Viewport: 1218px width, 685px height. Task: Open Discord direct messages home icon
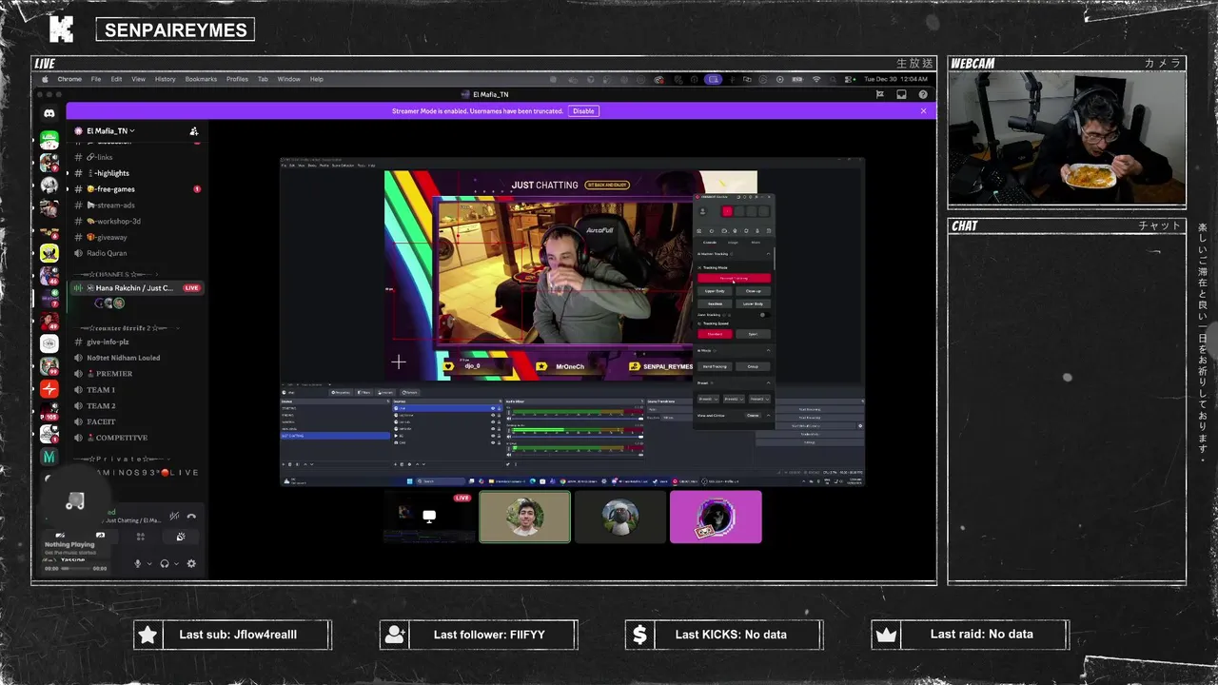coord(49,113)
